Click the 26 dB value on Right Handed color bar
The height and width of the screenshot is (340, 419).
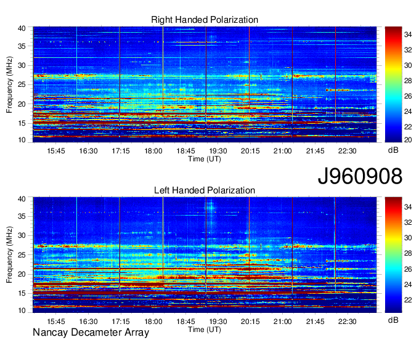(408, 96)
